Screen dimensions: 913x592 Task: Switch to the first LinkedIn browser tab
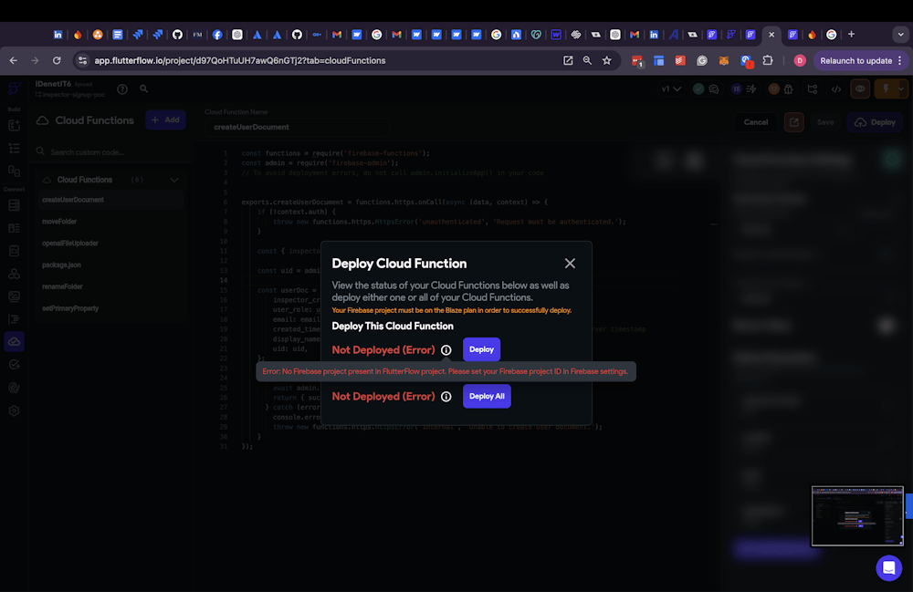(58, 35)
